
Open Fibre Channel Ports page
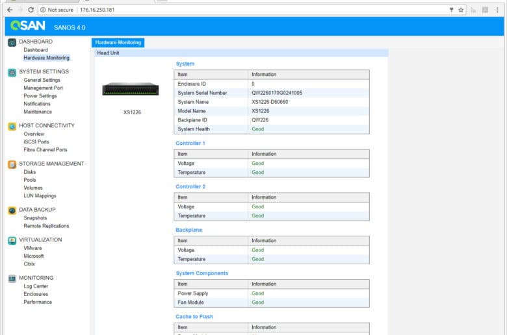click(45, 150)
